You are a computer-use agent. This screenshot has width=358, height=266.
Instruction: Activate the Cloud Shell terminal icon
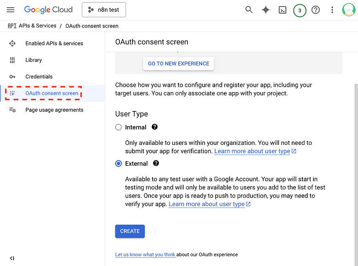pyautogui.click(x=282, y=10)
